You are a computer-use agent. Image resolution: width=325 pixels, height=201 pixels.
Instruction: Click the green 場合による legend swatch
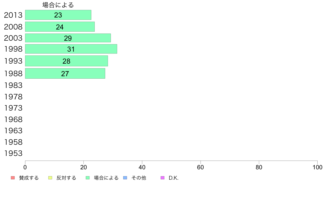click(88, 178)
